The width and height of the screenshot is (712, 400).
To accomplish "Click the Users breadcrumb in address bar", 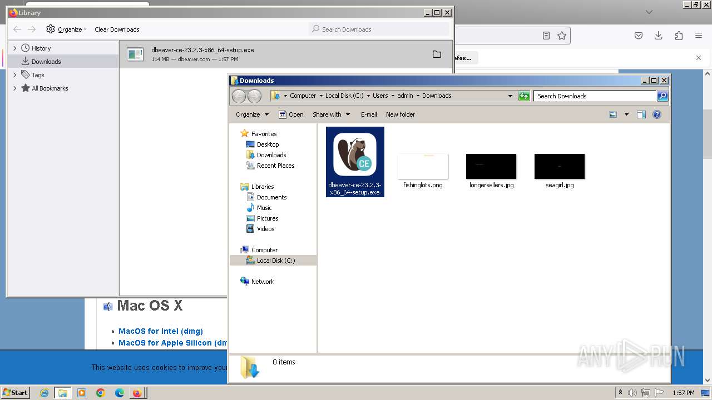I will 380,96.
